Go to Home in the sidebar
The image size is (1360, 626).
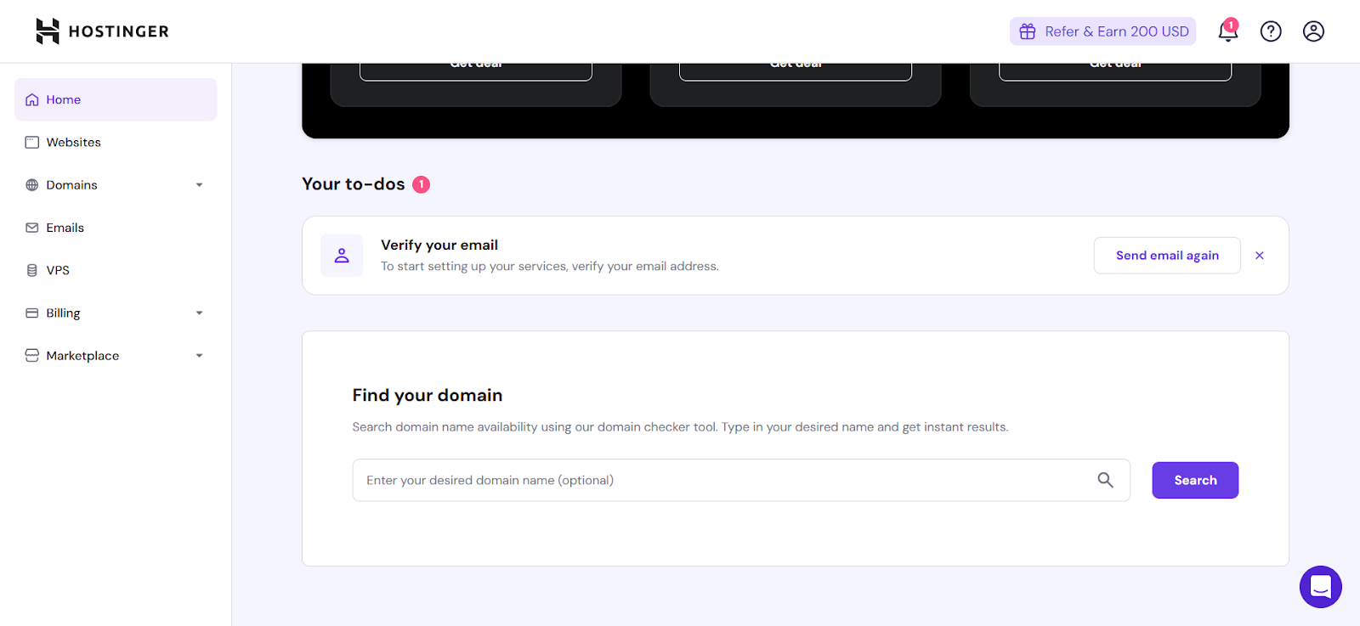pyautogui.click(x=116, y=99)
